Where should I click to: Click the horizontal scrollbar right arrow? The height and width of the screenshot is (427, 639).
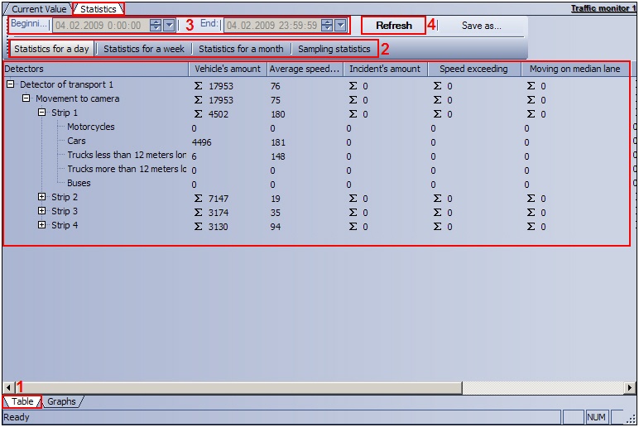click(630, 387)
